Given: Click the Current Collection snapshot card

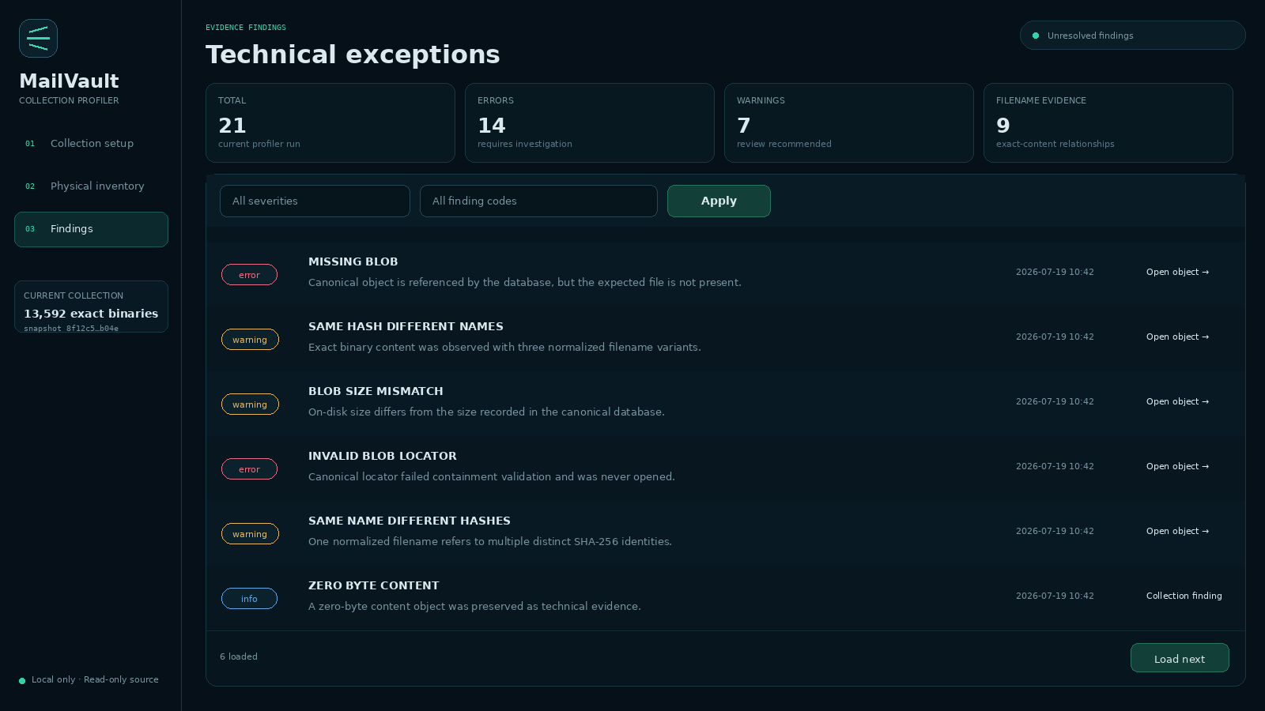Looking at the screenshot, I should click(91, 307).
